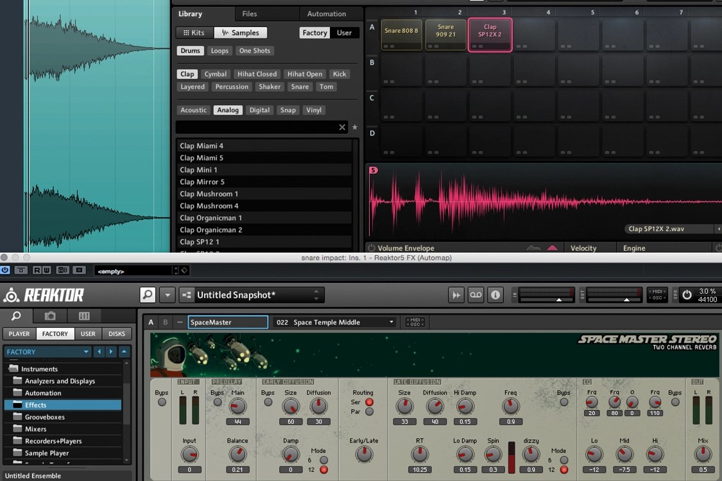Viewport: 722px width, 481px height.
Task: Click the Reaktor run audio fast-forward icon
Action: pos(456,295)
